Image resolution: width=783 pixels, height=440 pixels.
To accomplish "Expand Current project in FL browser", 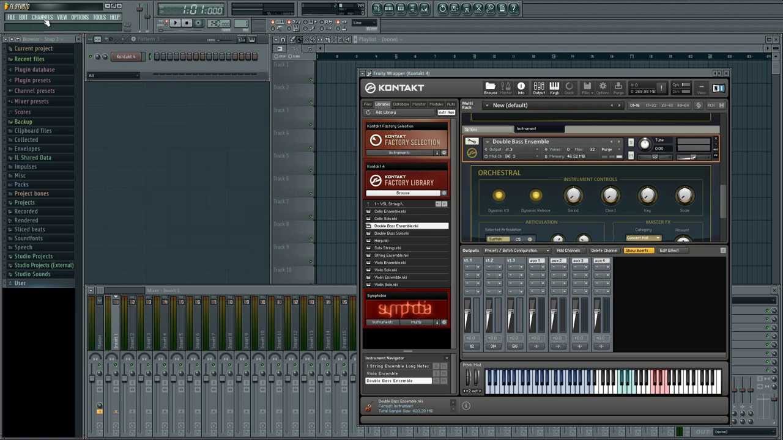I will 34,49.
